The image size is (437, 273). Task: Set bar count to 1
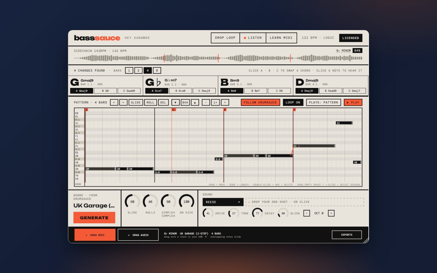coord(129,71)
